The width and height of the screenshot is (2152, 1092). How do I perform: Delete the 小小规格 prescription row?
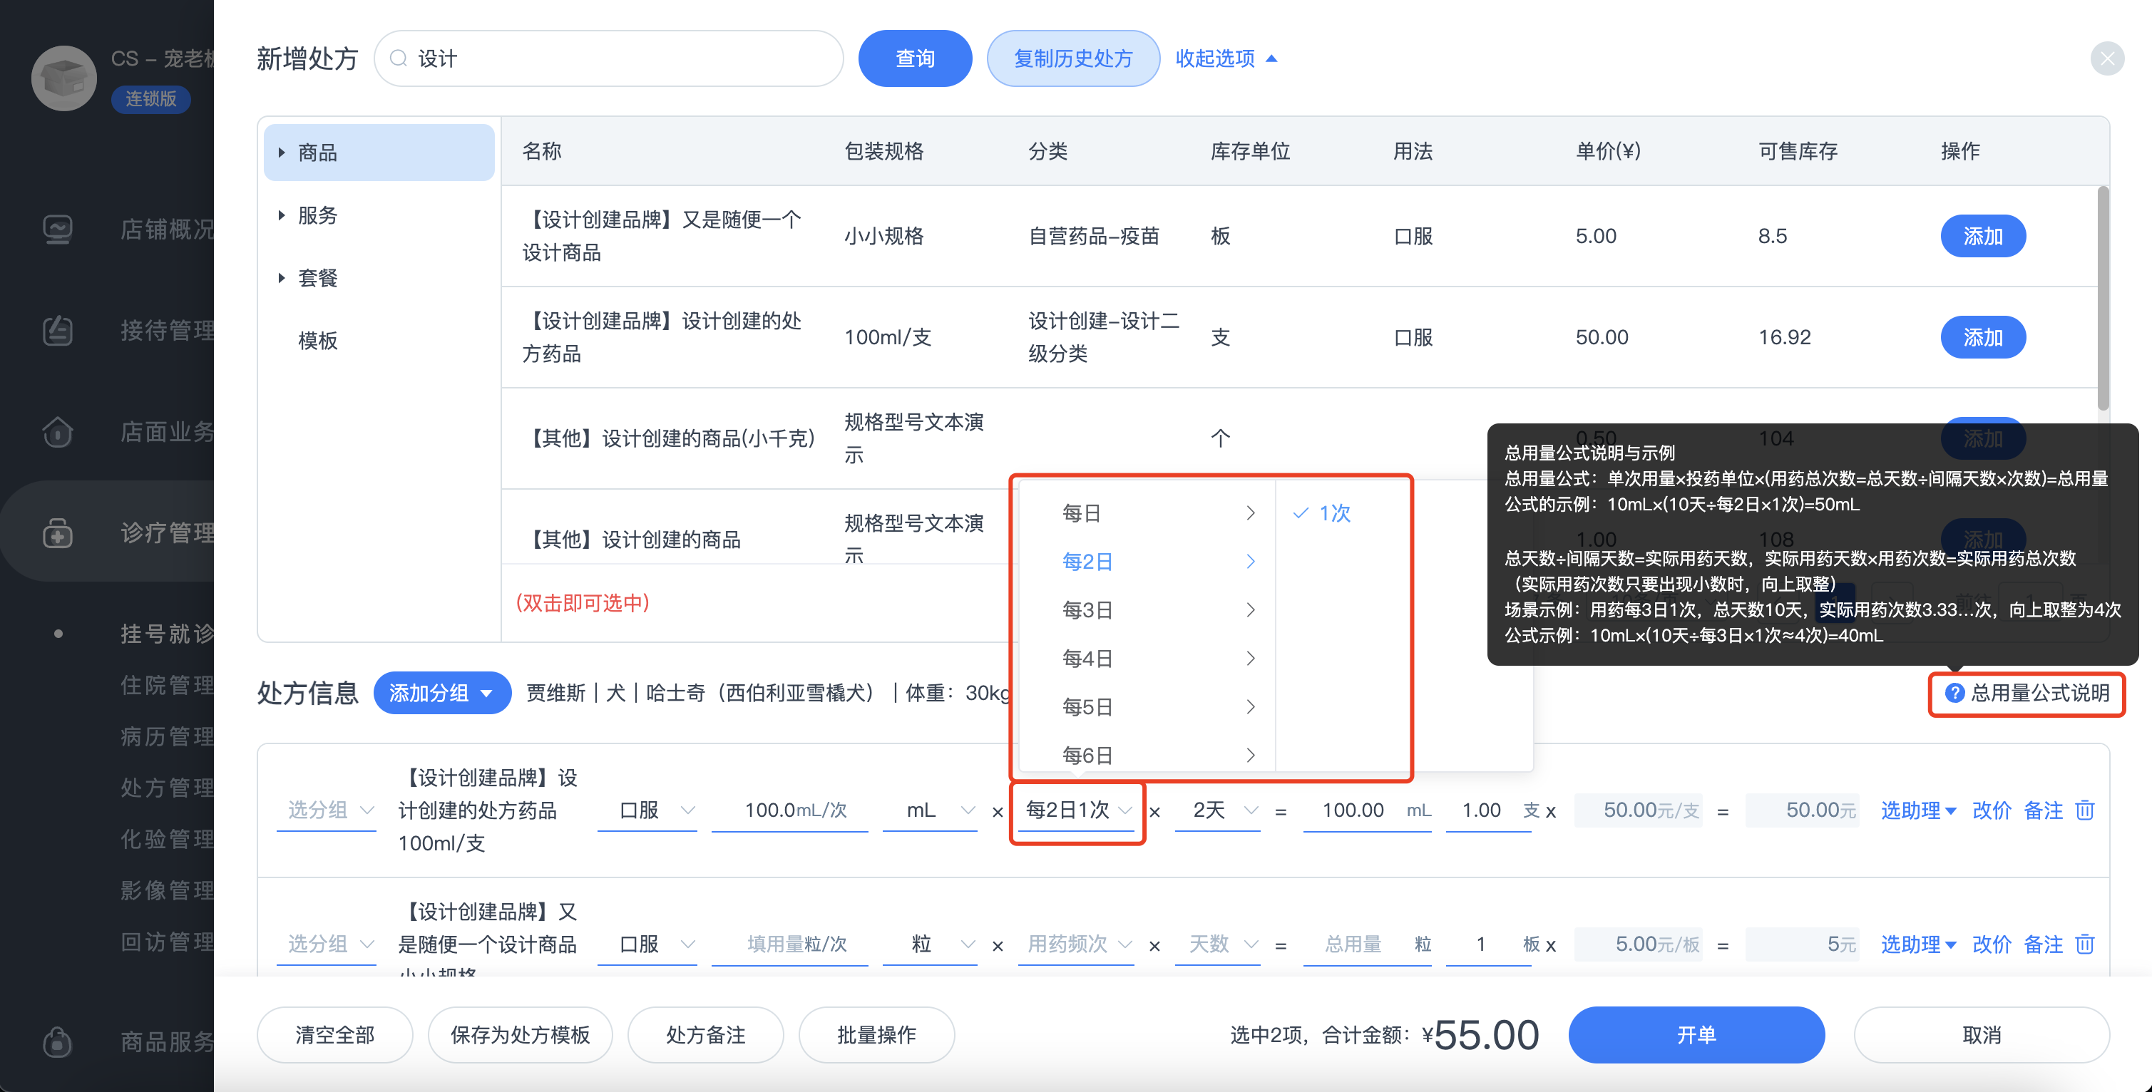pyautogui.click(x=2085, y=944)
